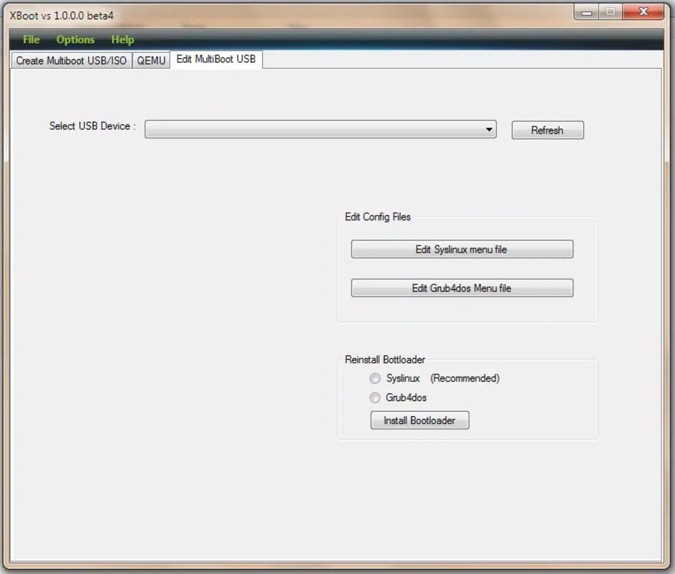Open the Options menu

pyautogui.click(x=75, y=39)
